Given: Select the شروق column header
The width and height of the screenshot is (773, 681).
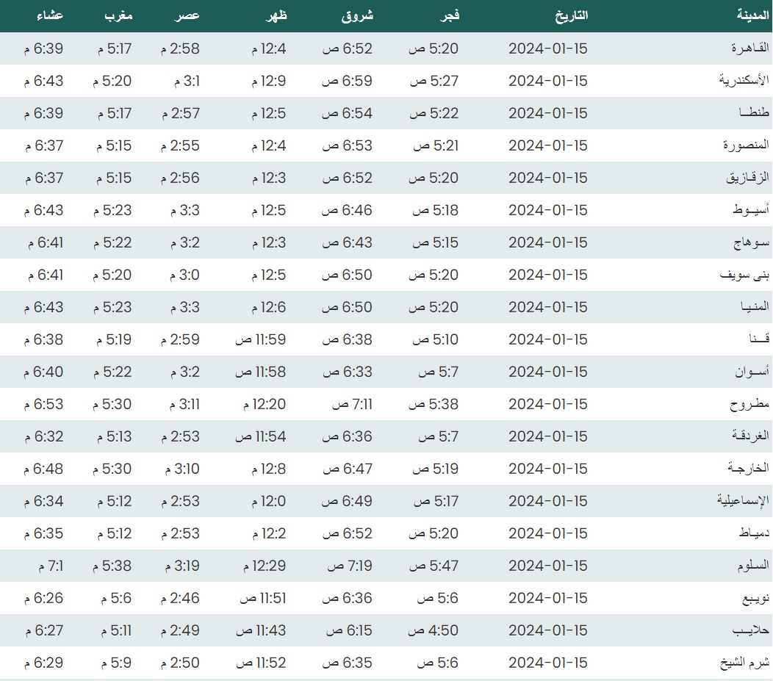Looking at the screenshot, I should click(x=357, y=15).
